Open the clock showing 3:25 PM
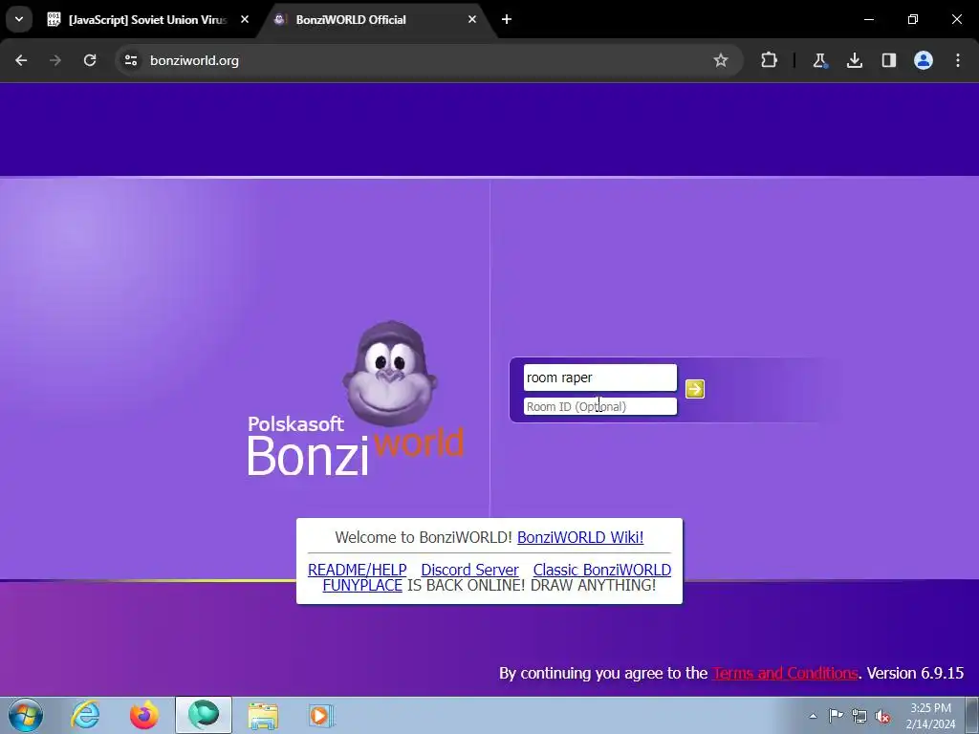979x734 pixels. click(930, 716)
